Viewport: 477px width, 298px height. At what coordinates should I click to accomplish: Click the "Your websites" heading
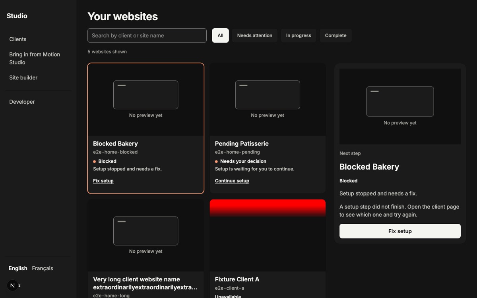(x=122, y=16)
